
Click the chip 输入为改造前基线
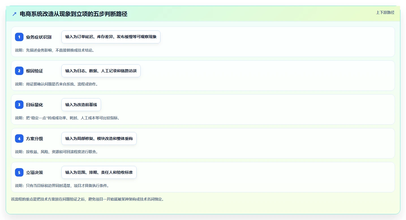point(81,105)
